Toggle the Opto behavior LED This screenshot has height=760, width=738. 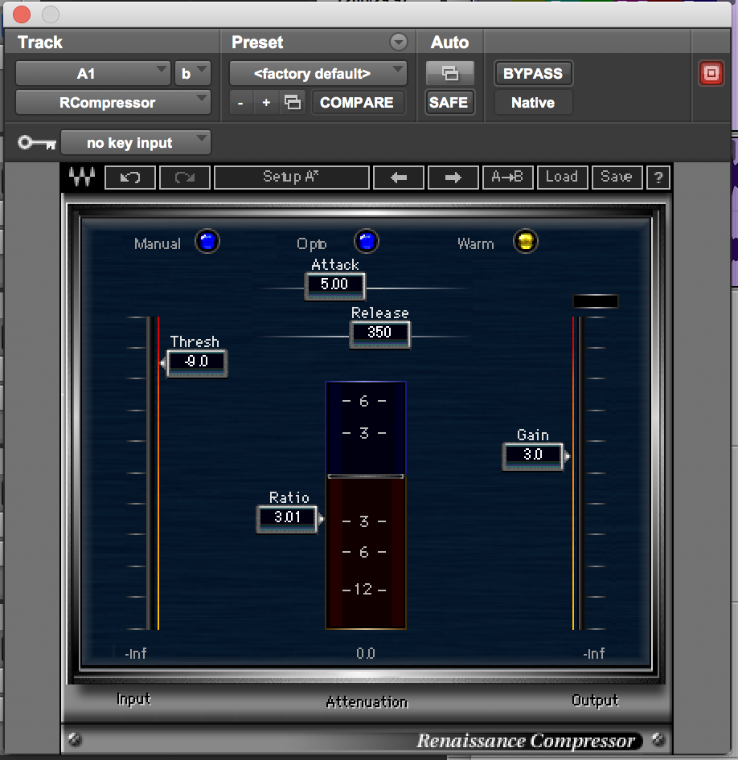pyautogui.click(x=366, y=241)
